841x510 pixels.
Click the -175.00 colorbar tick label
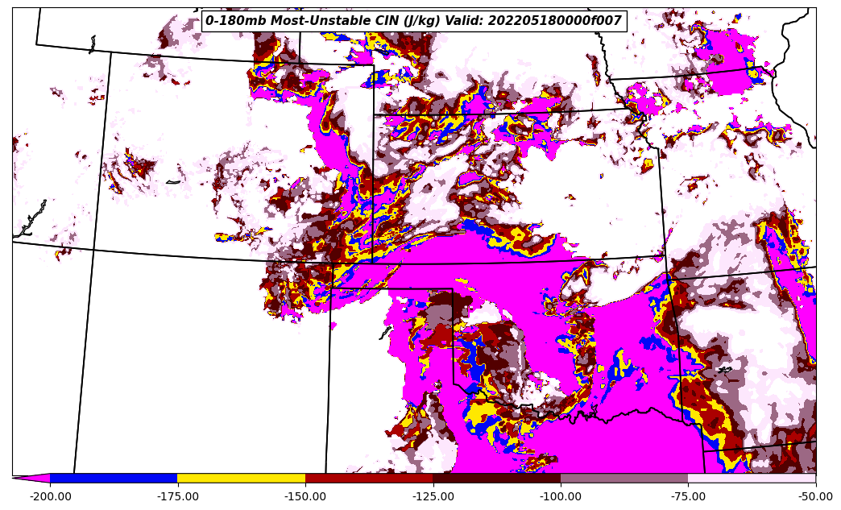177,496
